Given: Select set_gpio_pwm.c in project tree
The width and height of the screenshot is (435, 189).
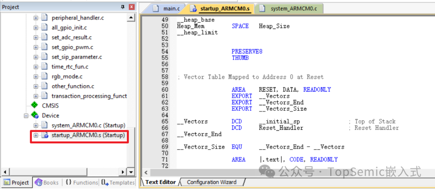Looking at the screenshot, I should tap(72, 47).
